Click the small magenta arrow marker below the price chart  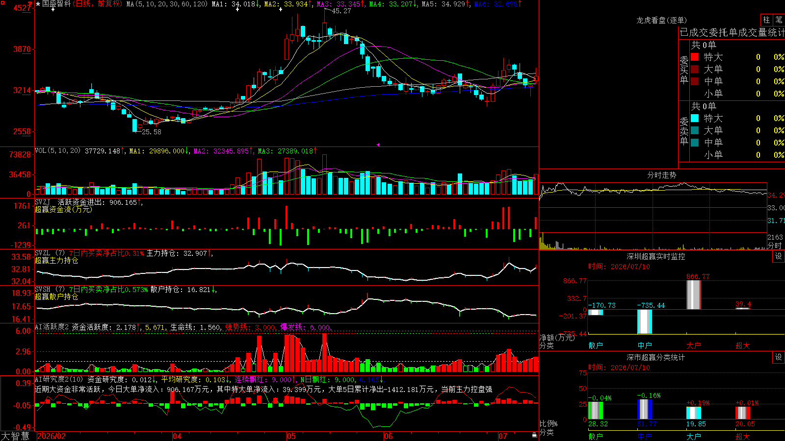(x=378, y=145)
